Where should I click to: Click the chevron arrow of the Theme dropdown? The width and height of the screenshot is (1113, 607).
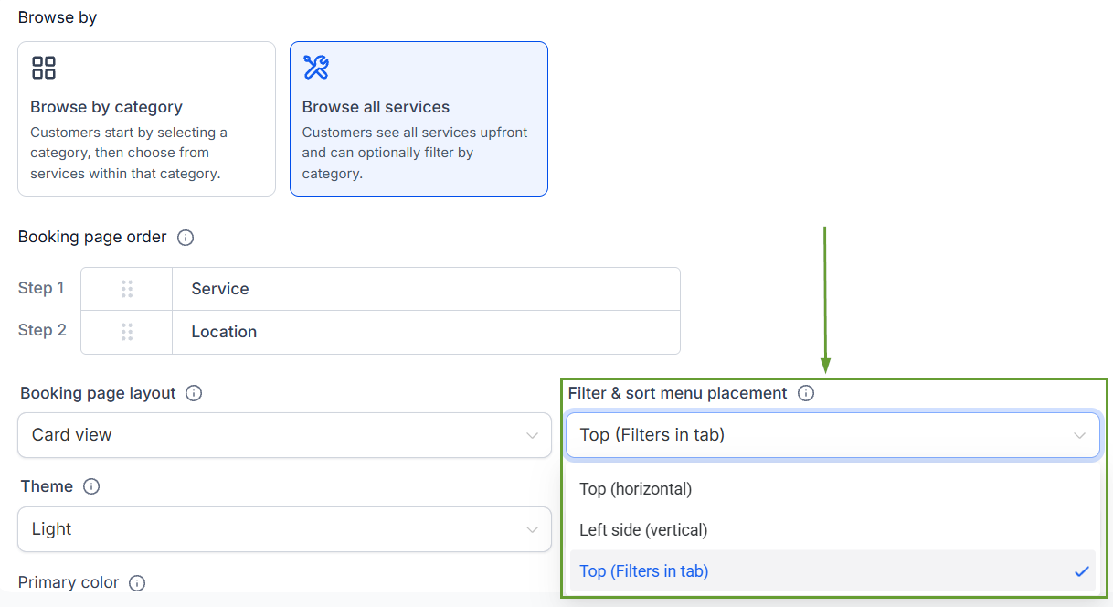coord(532,529)
